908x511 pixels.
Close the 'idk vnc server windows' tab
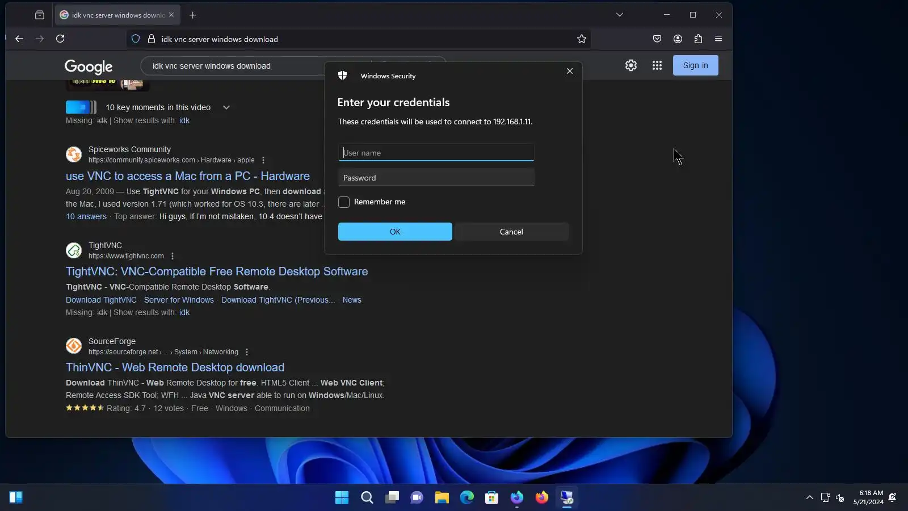(x=171, y=15)
